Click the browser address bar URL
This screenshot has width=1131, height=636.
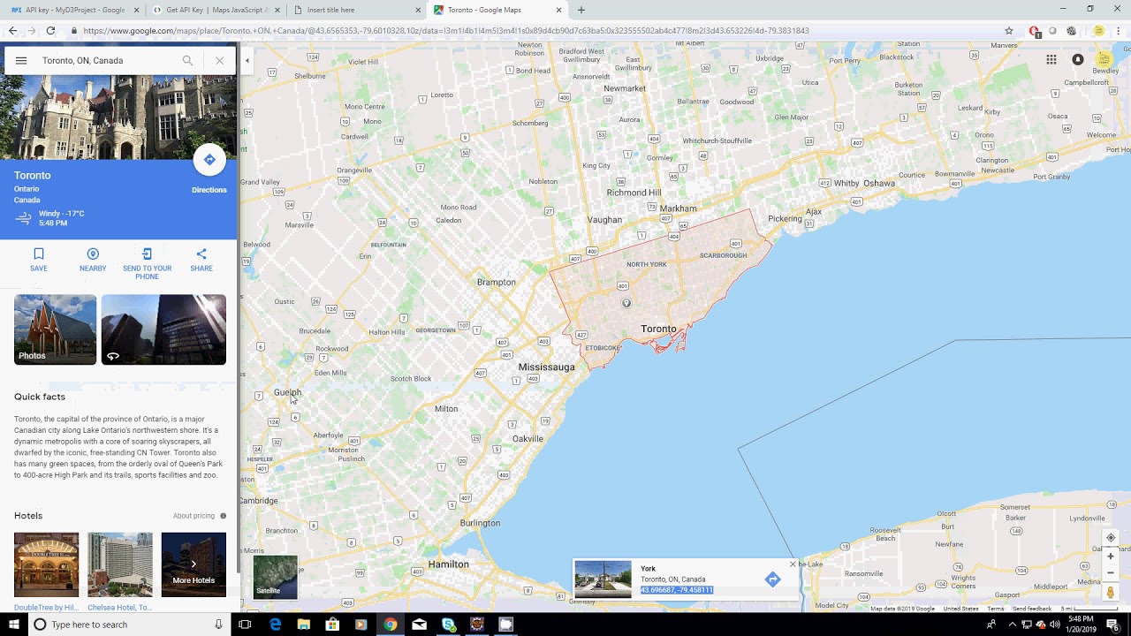(446, 31)
